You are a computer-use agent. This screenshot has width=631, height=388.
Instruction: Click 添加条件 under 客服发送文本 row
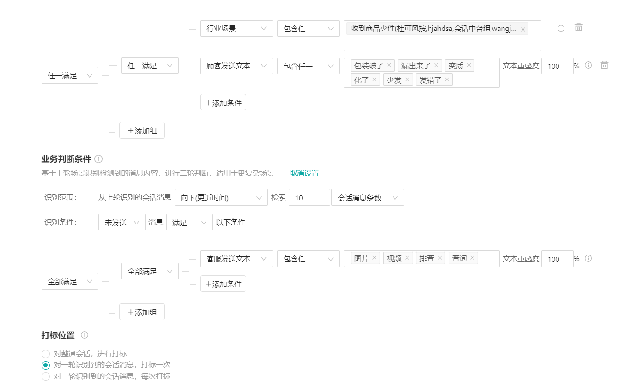click(223, 284)
